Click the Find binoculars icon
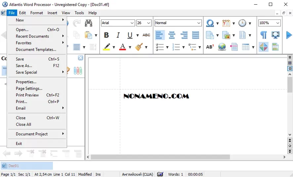This screenshot has height=177, width=293. [88, 23]
